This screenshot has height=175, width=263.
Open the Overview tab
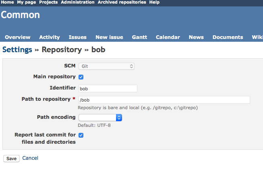point(18,37)
